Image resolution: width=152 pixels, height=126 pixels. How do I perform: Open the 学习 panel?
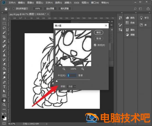(144, 18)
